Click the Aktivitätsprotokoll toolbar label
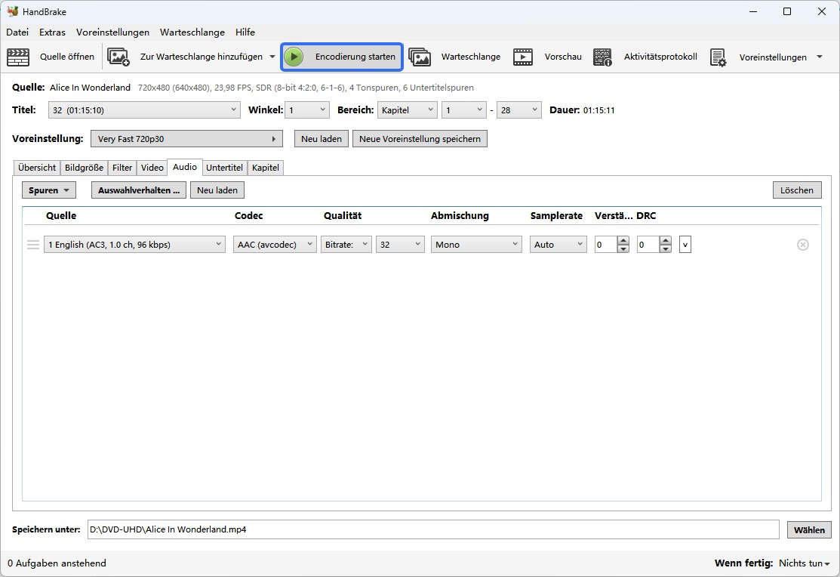The height and width of the screenshot is (577, 840). (660, 57)
